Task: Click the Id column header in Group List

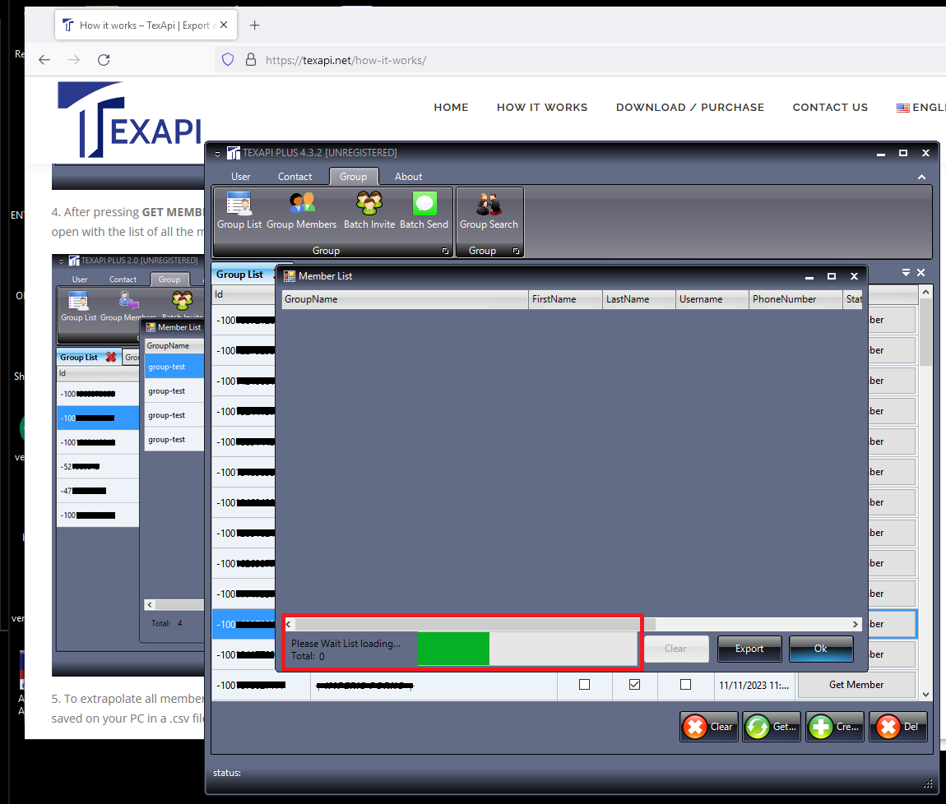Action: point(243,294)
